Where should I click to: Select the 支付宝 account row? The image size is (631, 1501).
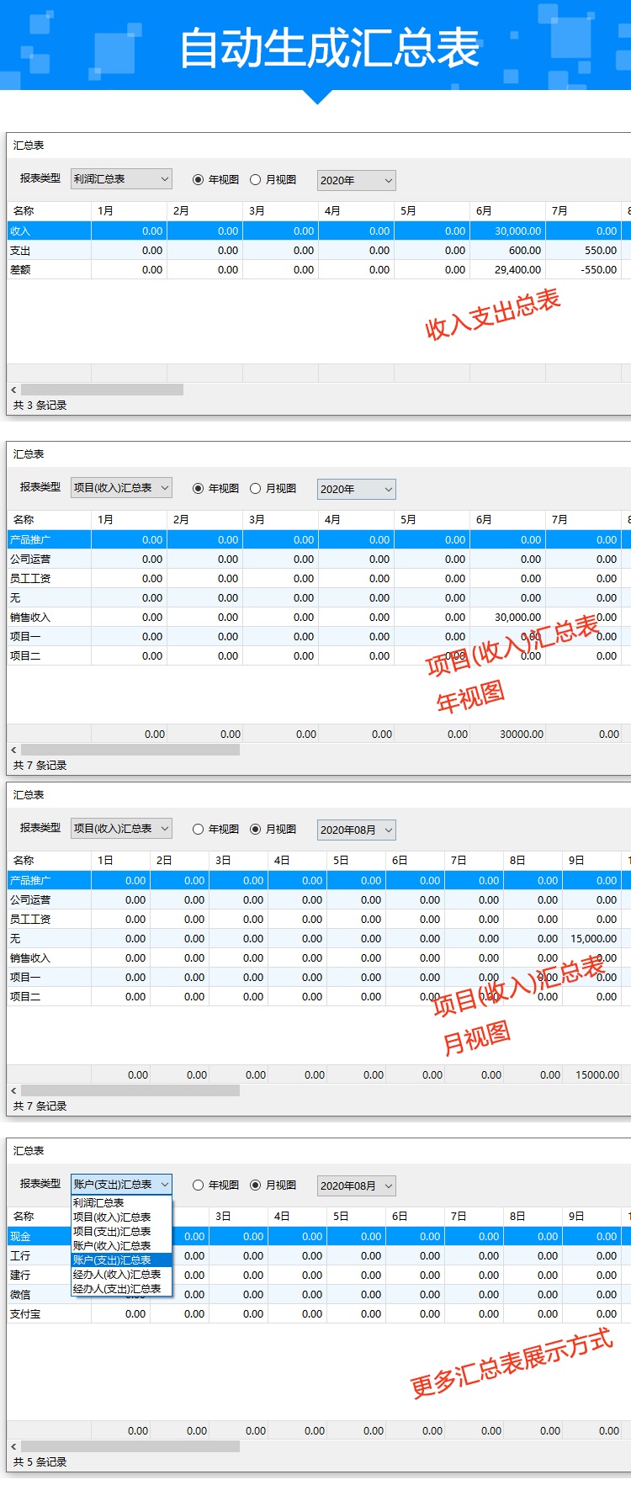click(x=319, y=1313)
